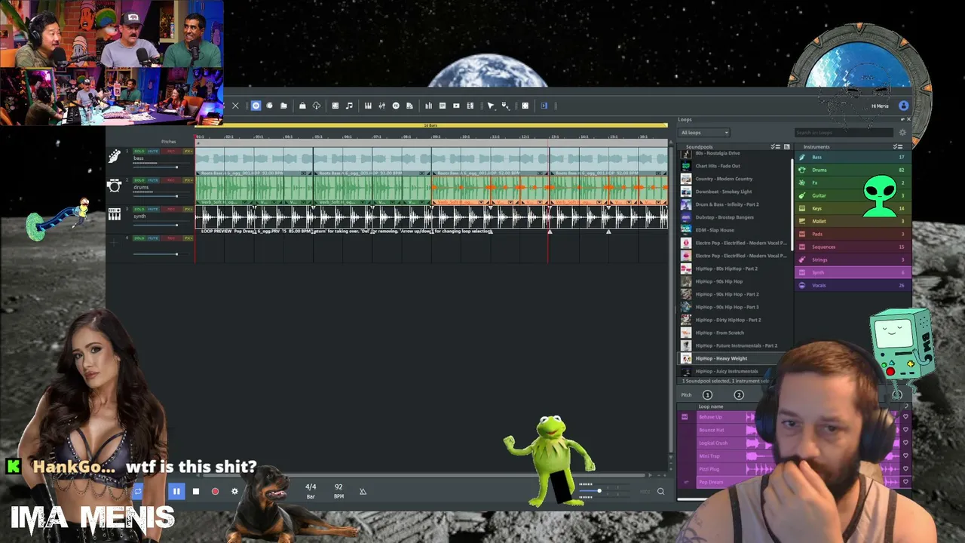Screen dimensions: 965x543
Task: Adjust the master volume slider in the transport
Action: tap(603, 491)
